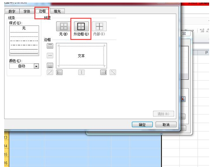This screenshot has height=167, width=212.
Task: Open the color (颜色) dropdown arrow
Action: click(36, 66)
